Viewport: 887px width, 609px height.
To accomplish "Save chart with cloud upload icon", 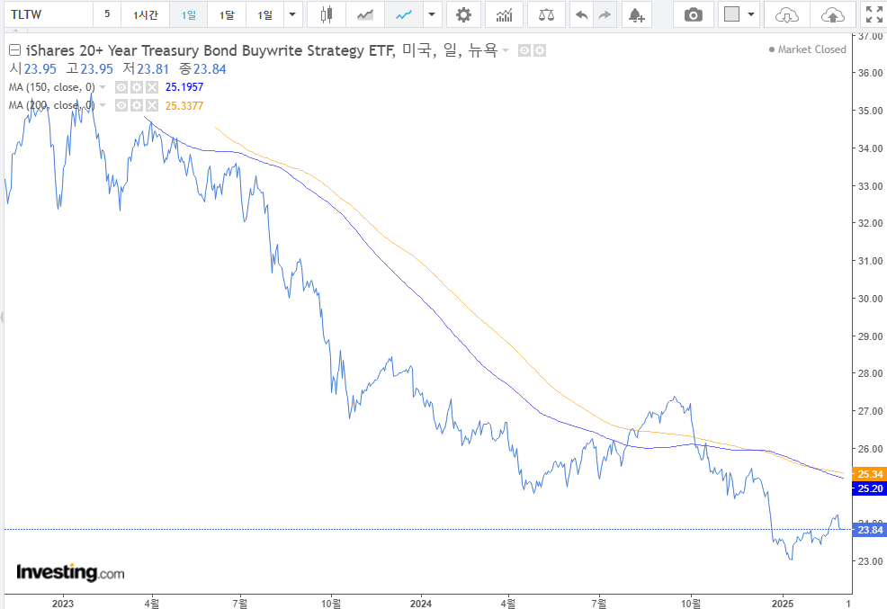I will pos(832,14).
